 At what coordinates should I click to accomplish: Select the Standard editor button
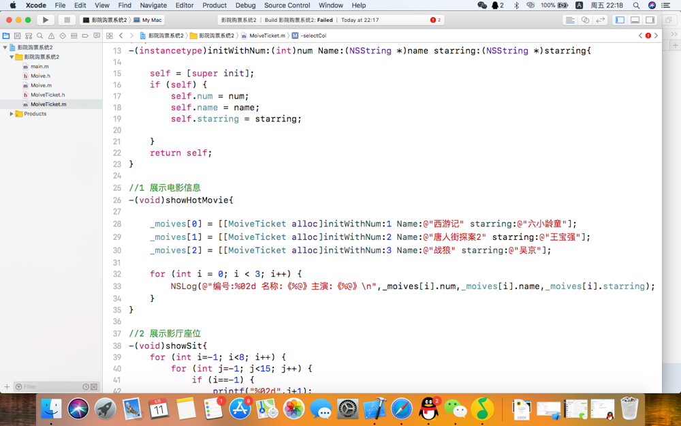tap(570, 20)
